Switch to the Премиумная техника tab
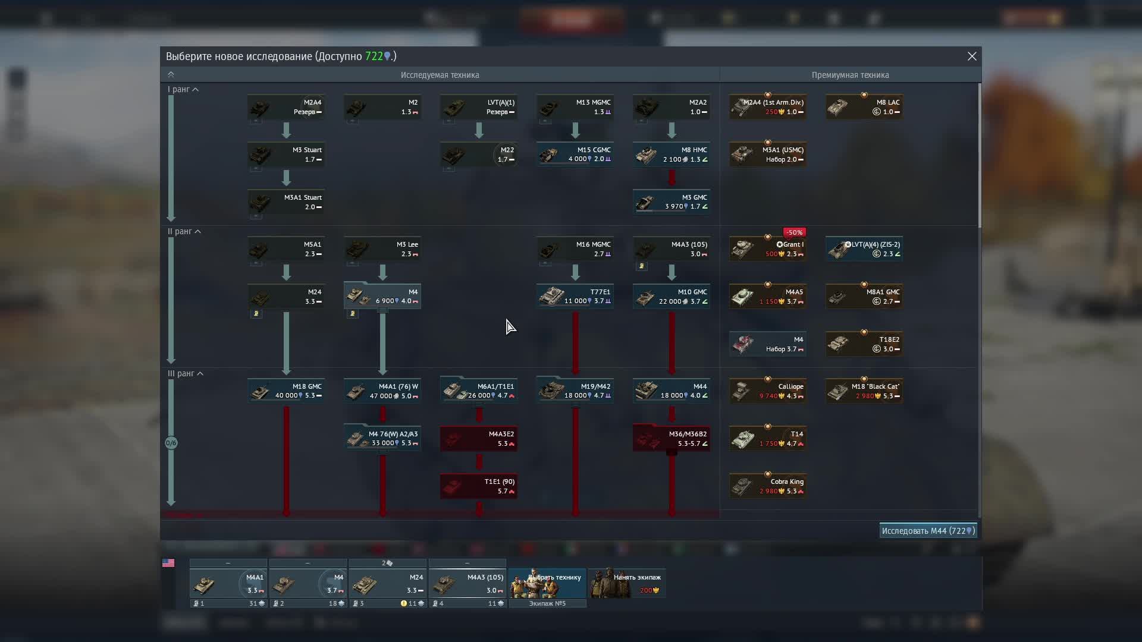This screenshot has height=642, width=1142. [849, 75]
